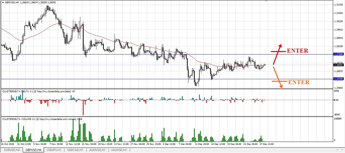This screenshot has height=153, width=345.
Task: Click the orange downward arrow drawing
Action: point(278,77)
